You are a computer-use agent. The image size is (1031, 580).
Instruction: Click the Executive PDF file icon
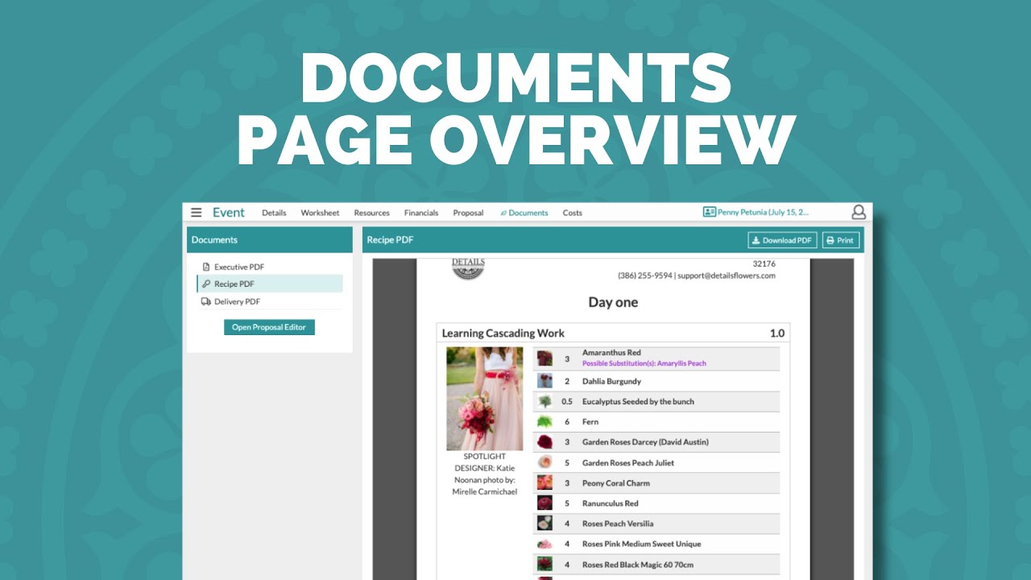206,267
